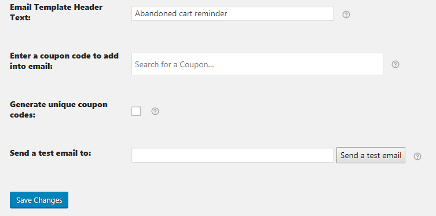Viewport: 436px width, 216px height.
Task: Tick the unique coupon codes box
Action: 136,111
